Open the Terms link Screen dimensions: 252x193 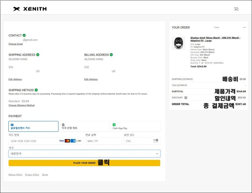(x=45, y=175)
